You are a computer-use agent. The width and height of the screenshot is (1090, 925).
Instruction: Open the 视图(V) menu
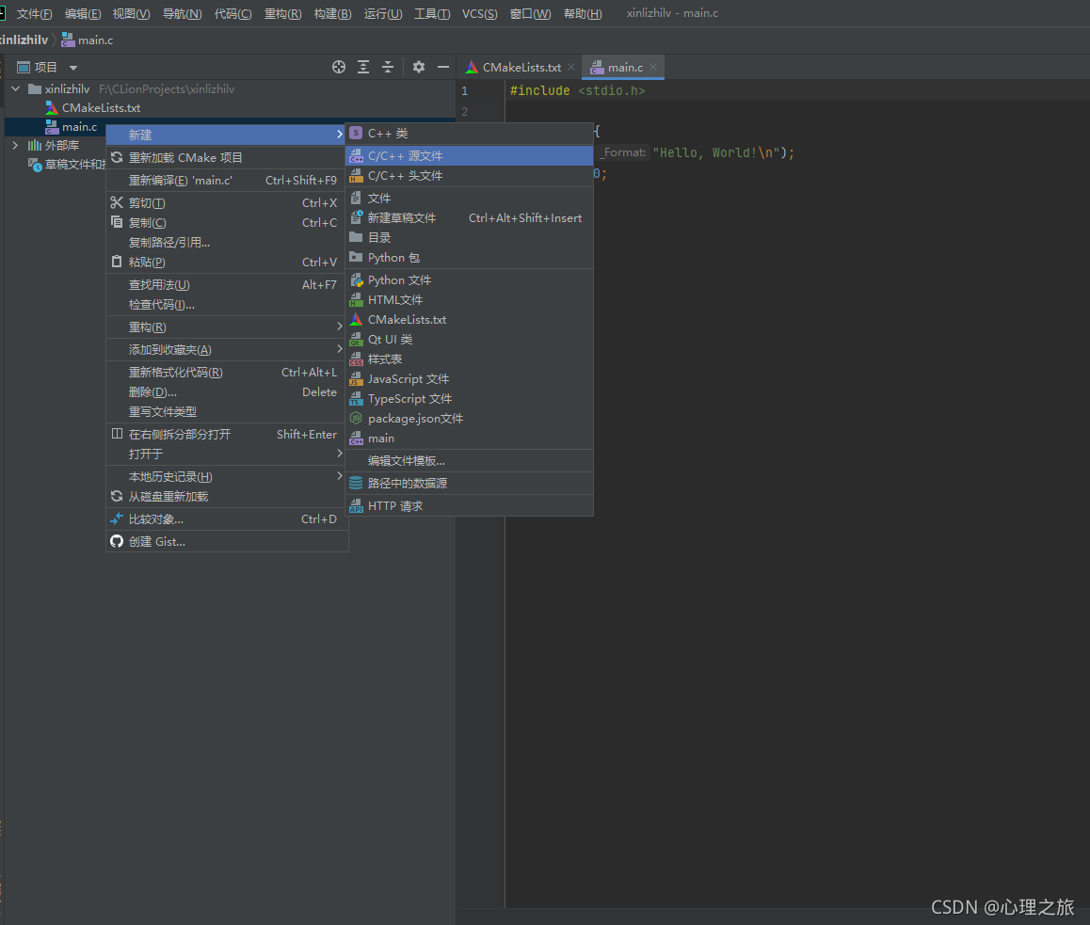point(132,14)
